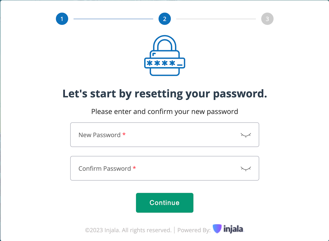Click the "©2023 Injala. All rights reserved." text
The image size is (329, 241).
(128, 230)
